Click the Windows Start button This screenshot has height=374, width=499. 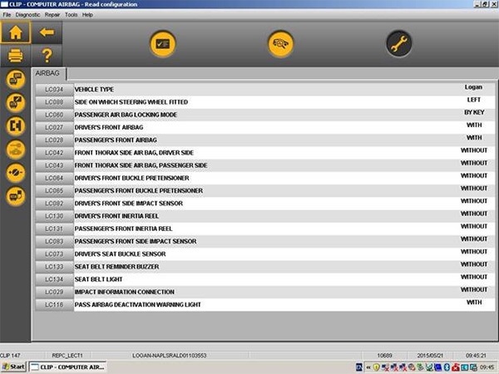[14, 367]
